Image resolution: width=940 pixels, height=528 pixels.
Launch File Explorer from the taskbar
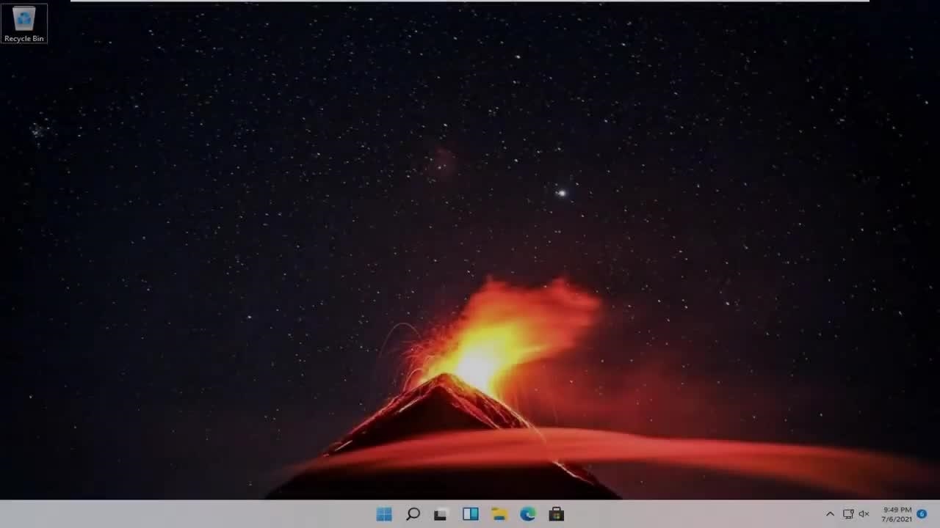click(499, 514)
